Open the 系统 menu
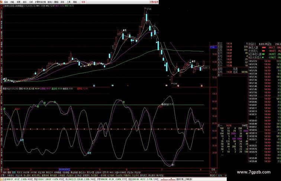The width and height of the screenshot is (281, 181). 6,2
